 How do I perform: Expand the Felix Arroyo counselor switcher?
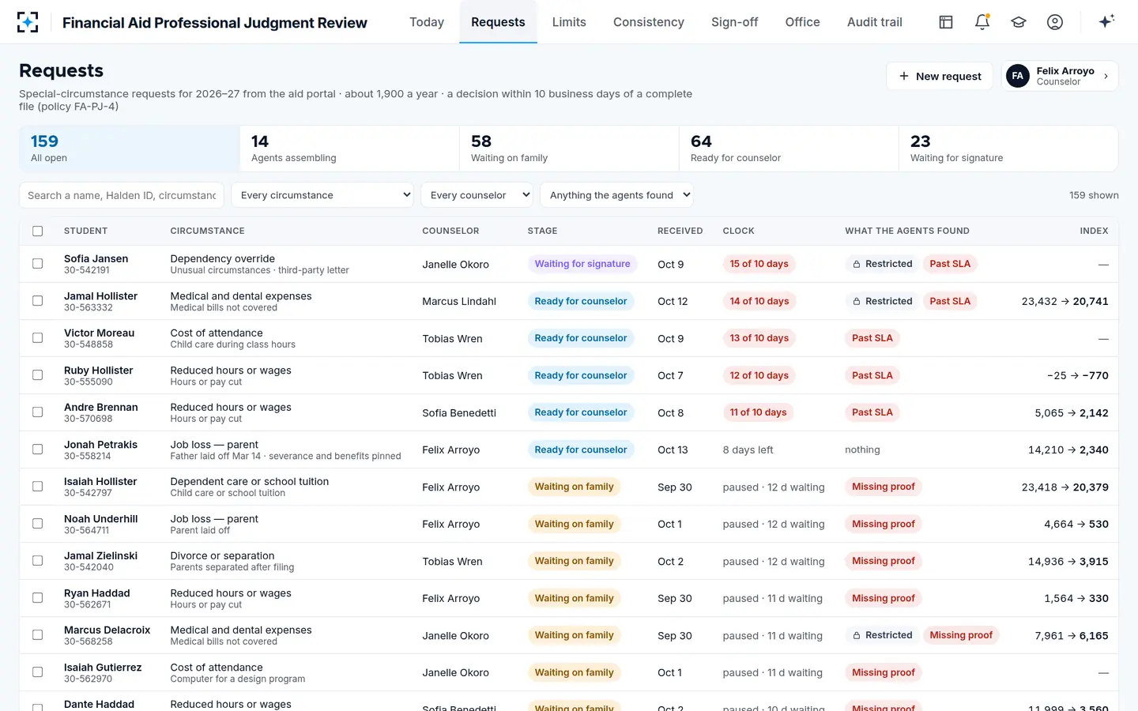click(1060, 76)
